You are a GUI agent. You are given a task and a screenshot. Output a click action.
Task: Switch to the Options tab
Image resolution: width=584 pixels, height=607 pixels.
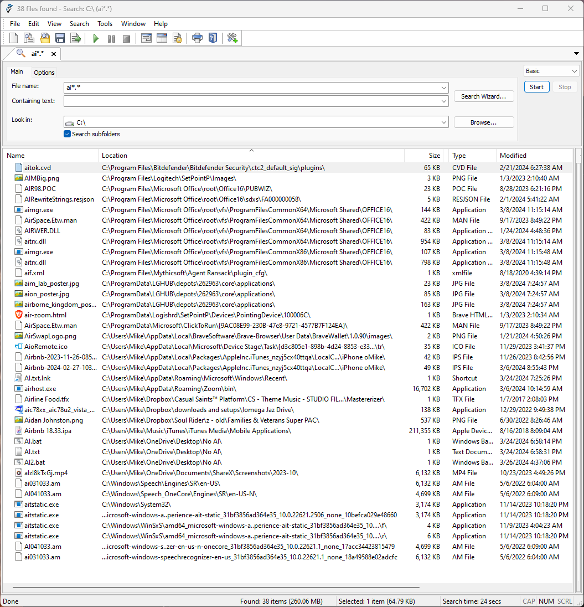[44, 73]
